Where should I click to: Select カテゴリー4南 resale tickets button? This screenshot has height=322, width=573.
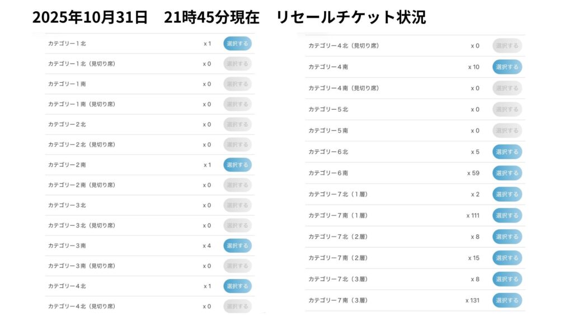coord(507,67)
